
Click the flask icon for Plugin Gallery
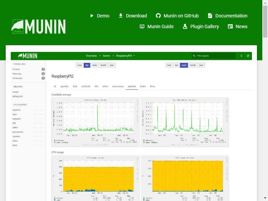tap(185, 26)
